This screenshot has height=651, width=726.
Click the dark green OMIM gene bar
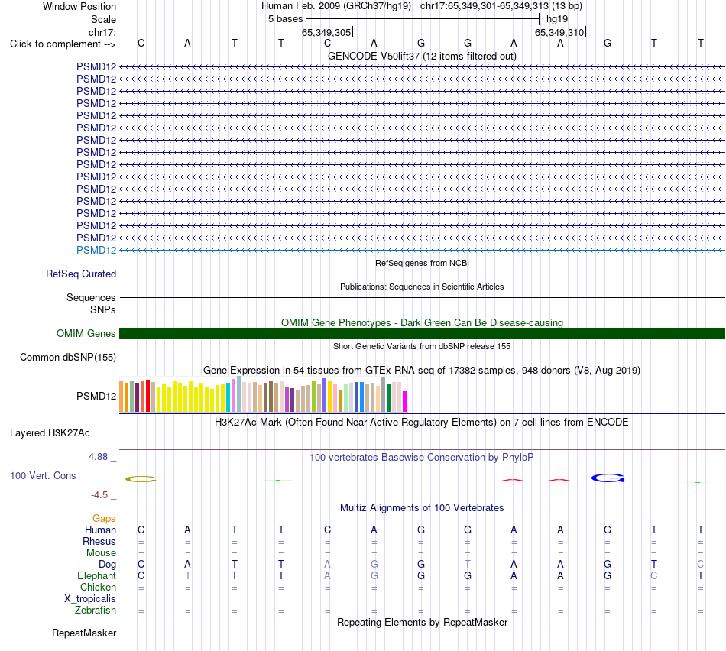click(422, 333)
